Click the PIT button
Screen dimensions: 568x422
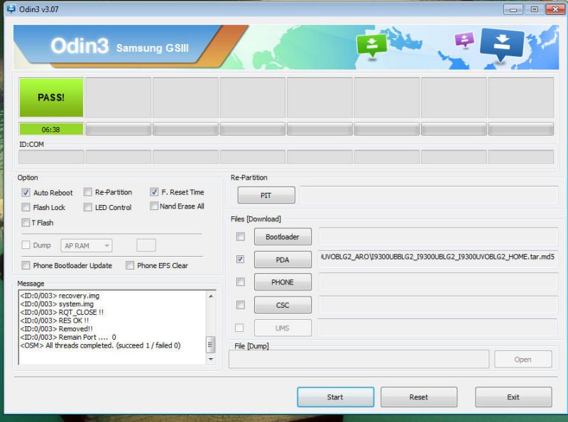[266, 195]
